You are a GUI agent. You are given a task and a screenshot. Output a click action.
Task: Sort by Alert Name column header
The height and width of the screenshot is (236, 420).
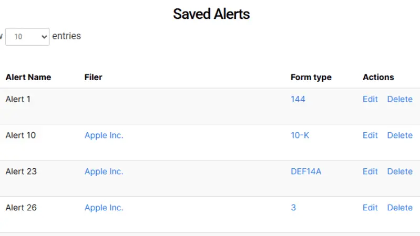point(28,77)
